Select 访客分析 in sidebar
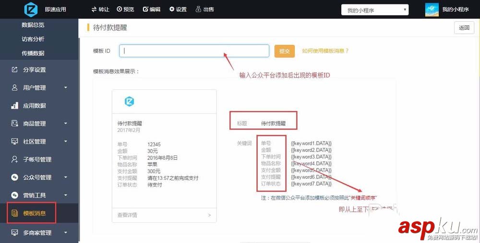 point(33,39)
